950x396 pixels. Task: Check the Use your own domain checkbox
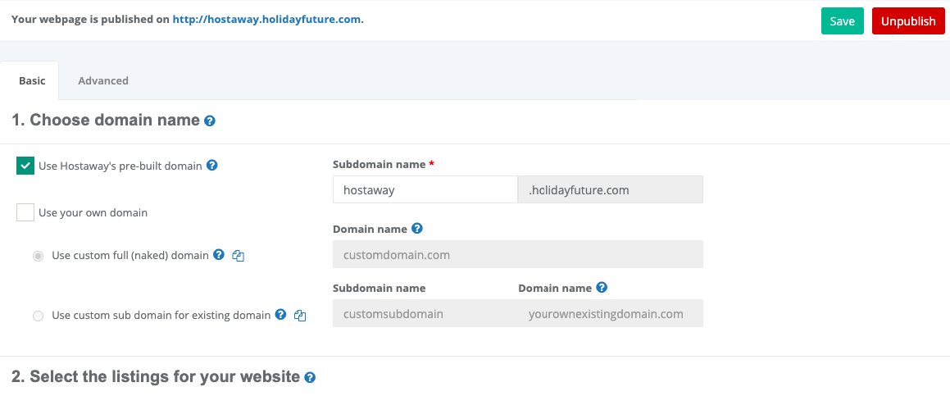25,212
